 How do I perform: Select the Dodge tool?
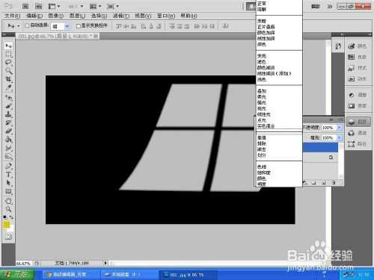8,157
